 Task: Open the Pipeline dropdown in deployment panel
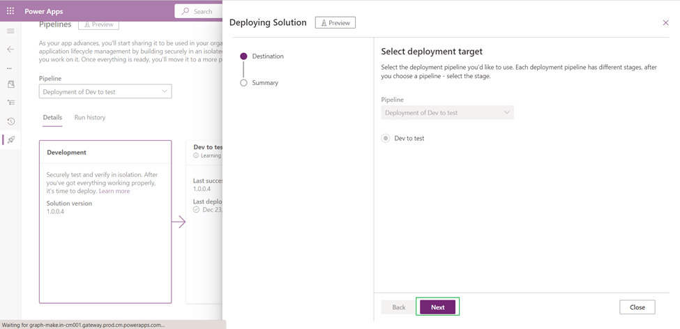coord(447,113)
